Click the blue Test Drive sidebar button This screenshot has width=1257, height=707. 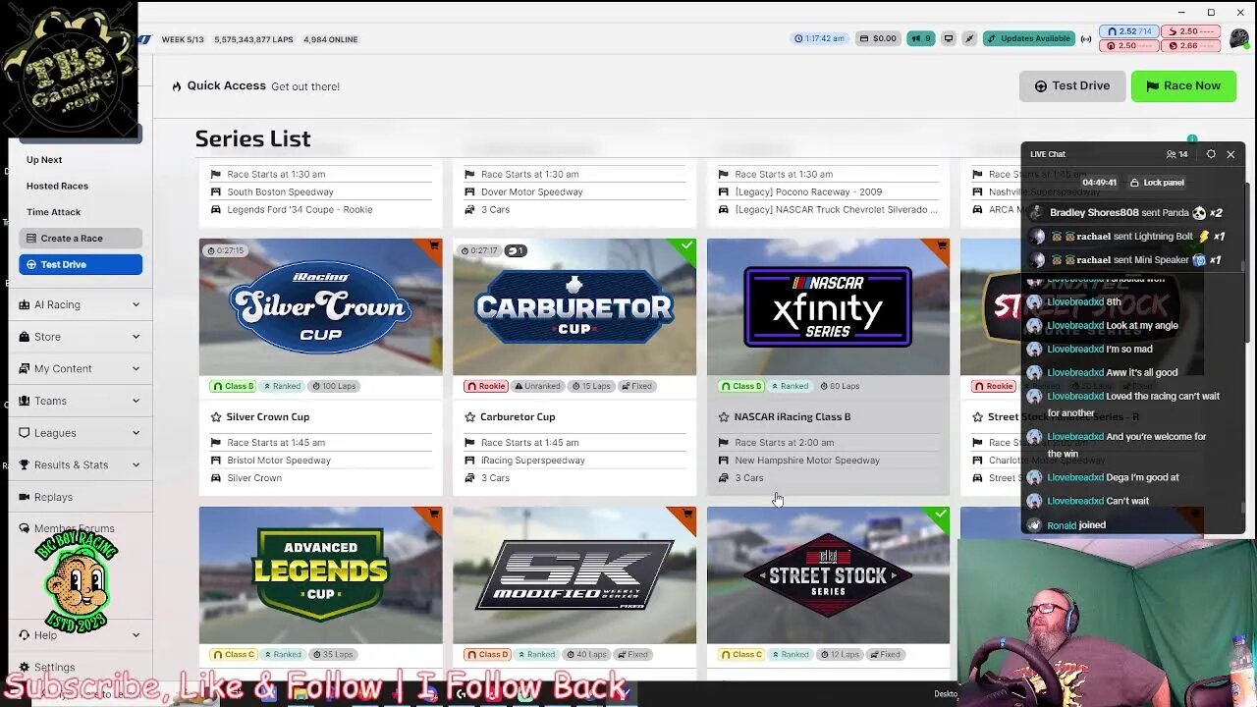tap(81, 264)
